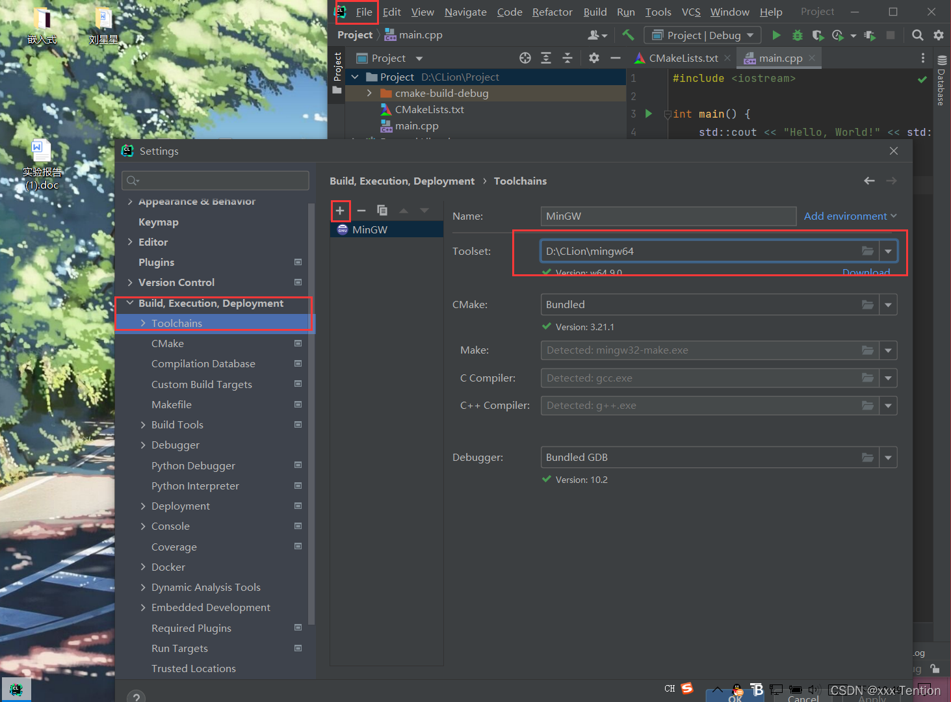Remove selected toolchain with minus icon
Image resolution: width=951 pixels, height=702 pixels.
click(361, 211)
